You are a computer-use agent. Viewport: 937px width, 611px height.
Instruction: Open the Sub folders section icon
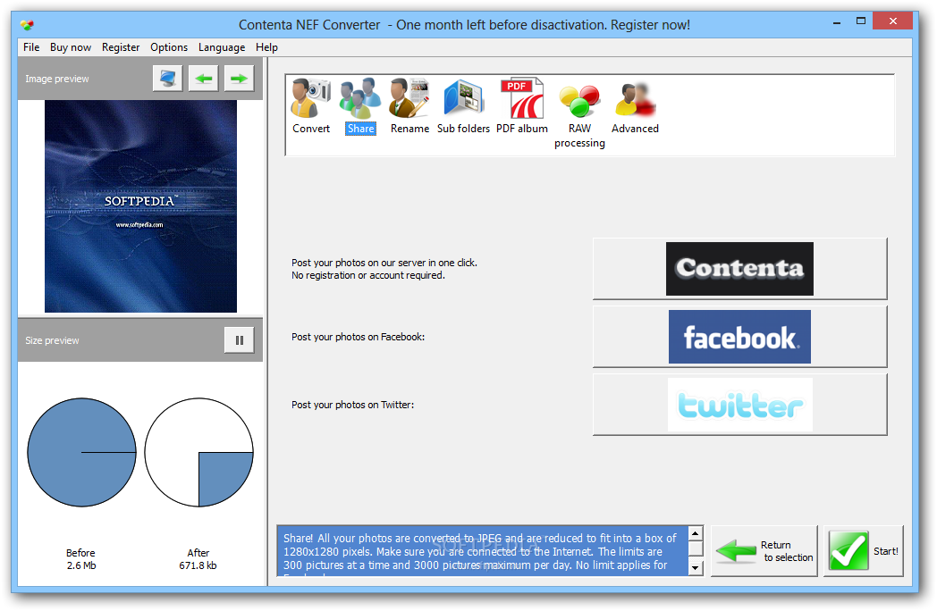pyautogui.click(x=463, y=106)
